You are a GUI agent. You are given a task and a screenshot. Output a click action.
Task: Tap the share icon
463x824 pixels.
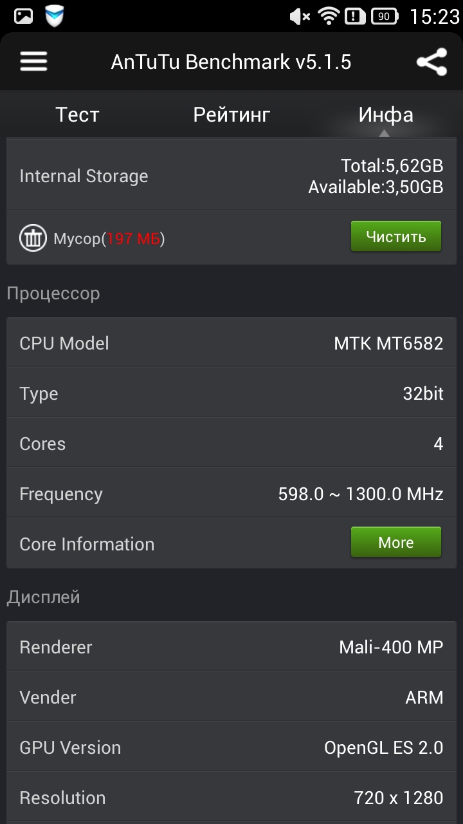coord(431,62)
